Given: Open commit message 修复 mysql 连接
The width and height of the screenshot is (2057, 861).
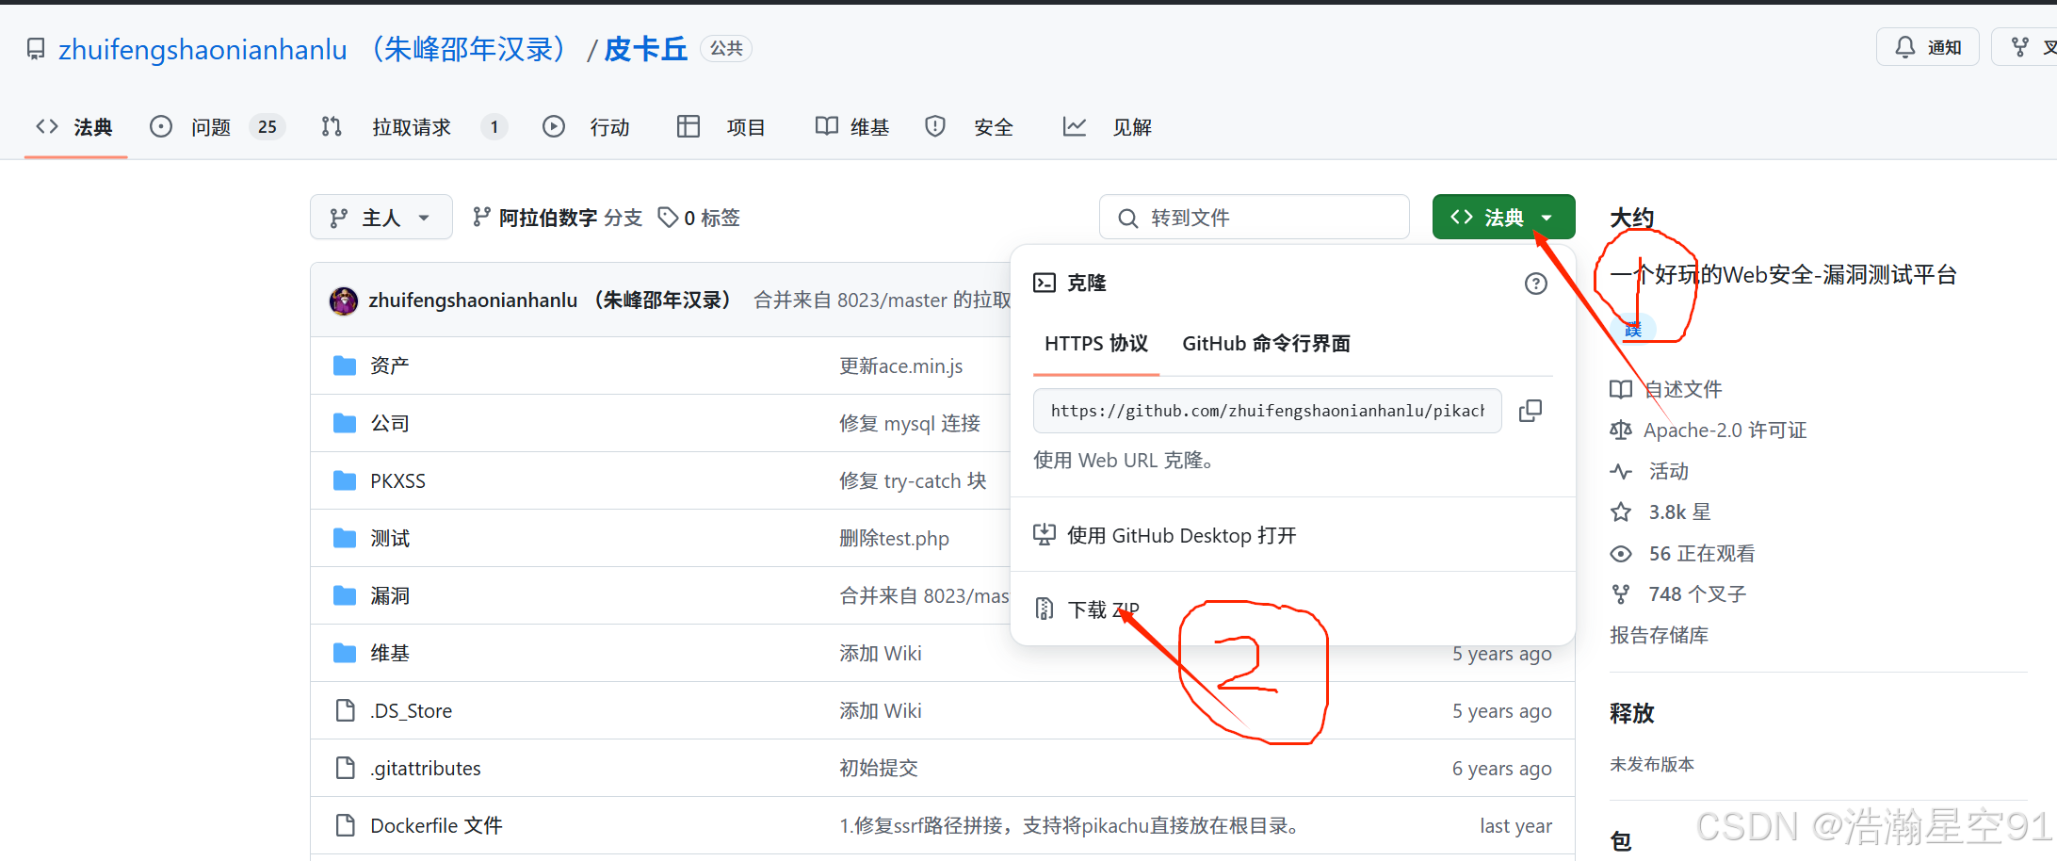Looking at the screenshot, I should pyautogui.click(x=910, y=423).
